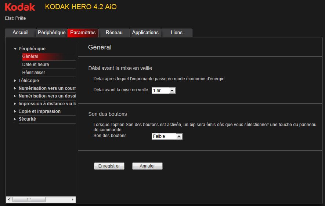Click the Enregistrer button
Viewport: 325px width, 206px height.
tap(109, 166)
